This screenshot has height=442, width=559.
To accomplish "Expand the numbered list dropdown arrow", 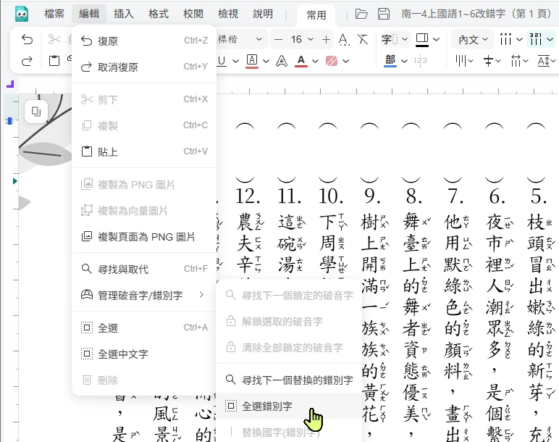I will 550,39.
